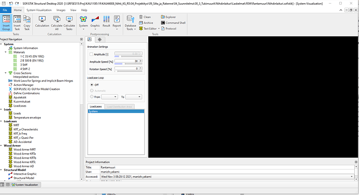Image resolution: width=359 pixels, height=195 pixels.
Task: Open the Calculation tool in the ribbon
Action: pyautogui.click(x=42, y=21)
